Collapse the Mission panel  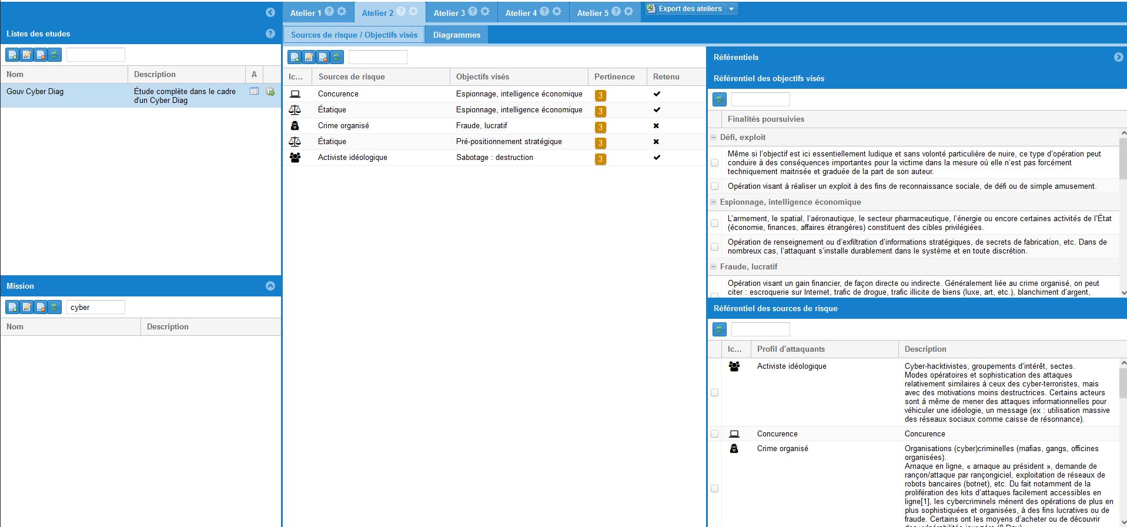(270, 286)
